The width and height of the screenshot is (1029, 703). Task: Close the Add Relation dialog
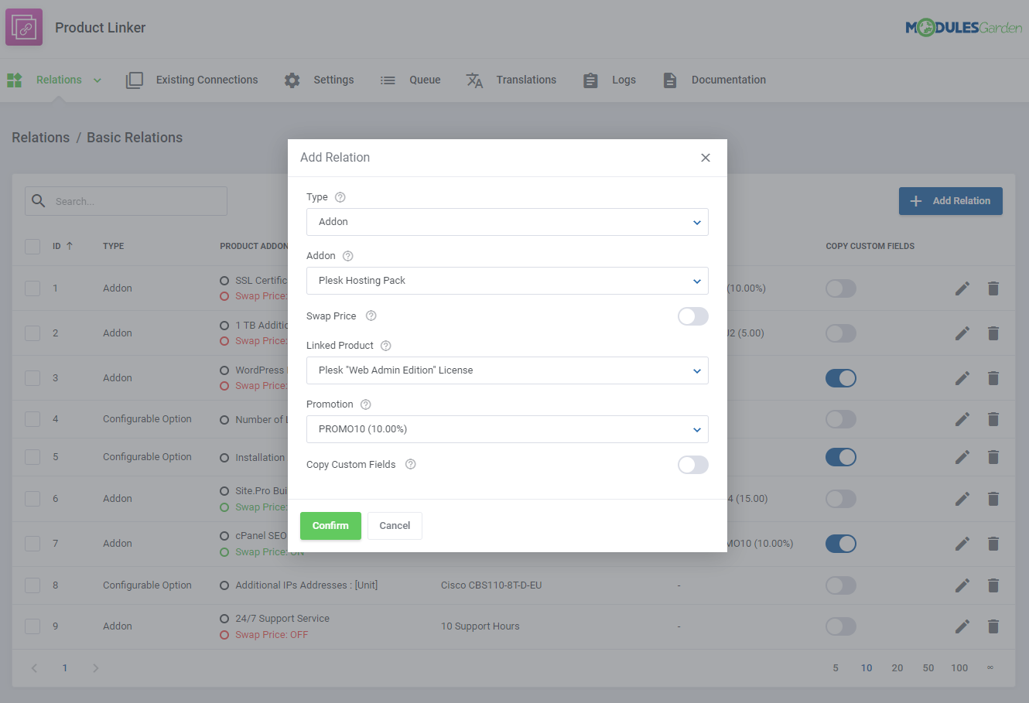706,158
